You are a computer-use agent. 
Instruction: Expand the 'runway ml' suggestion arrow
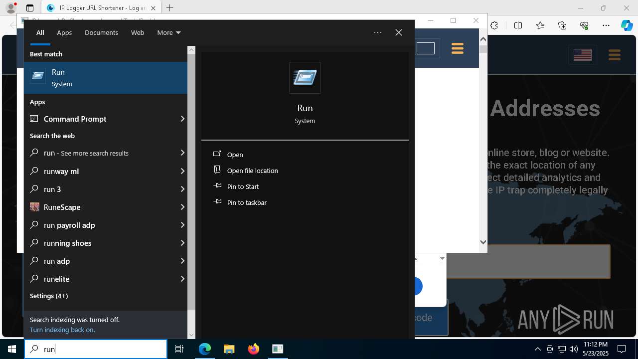pos(182,171)
